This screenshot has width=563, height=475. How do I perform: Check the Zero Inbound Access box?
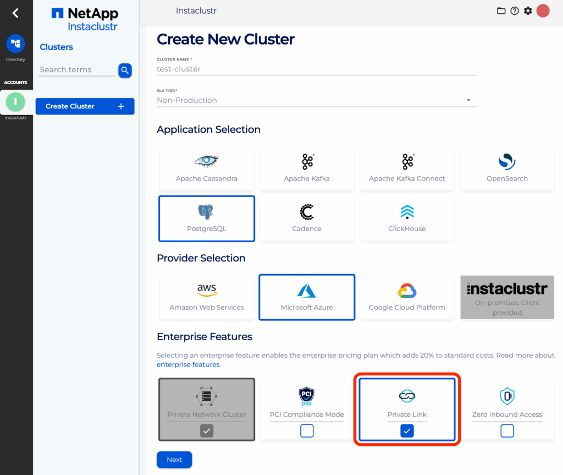tap(507, 431)
